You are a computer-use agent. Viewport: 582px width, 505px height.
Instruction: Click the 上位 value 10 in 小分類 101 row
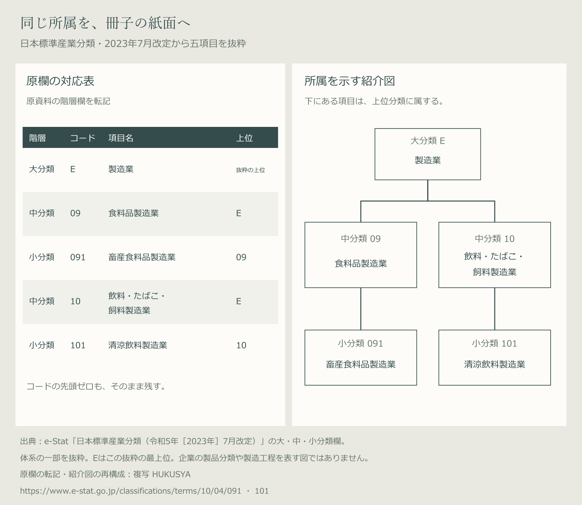pos(241,345)
